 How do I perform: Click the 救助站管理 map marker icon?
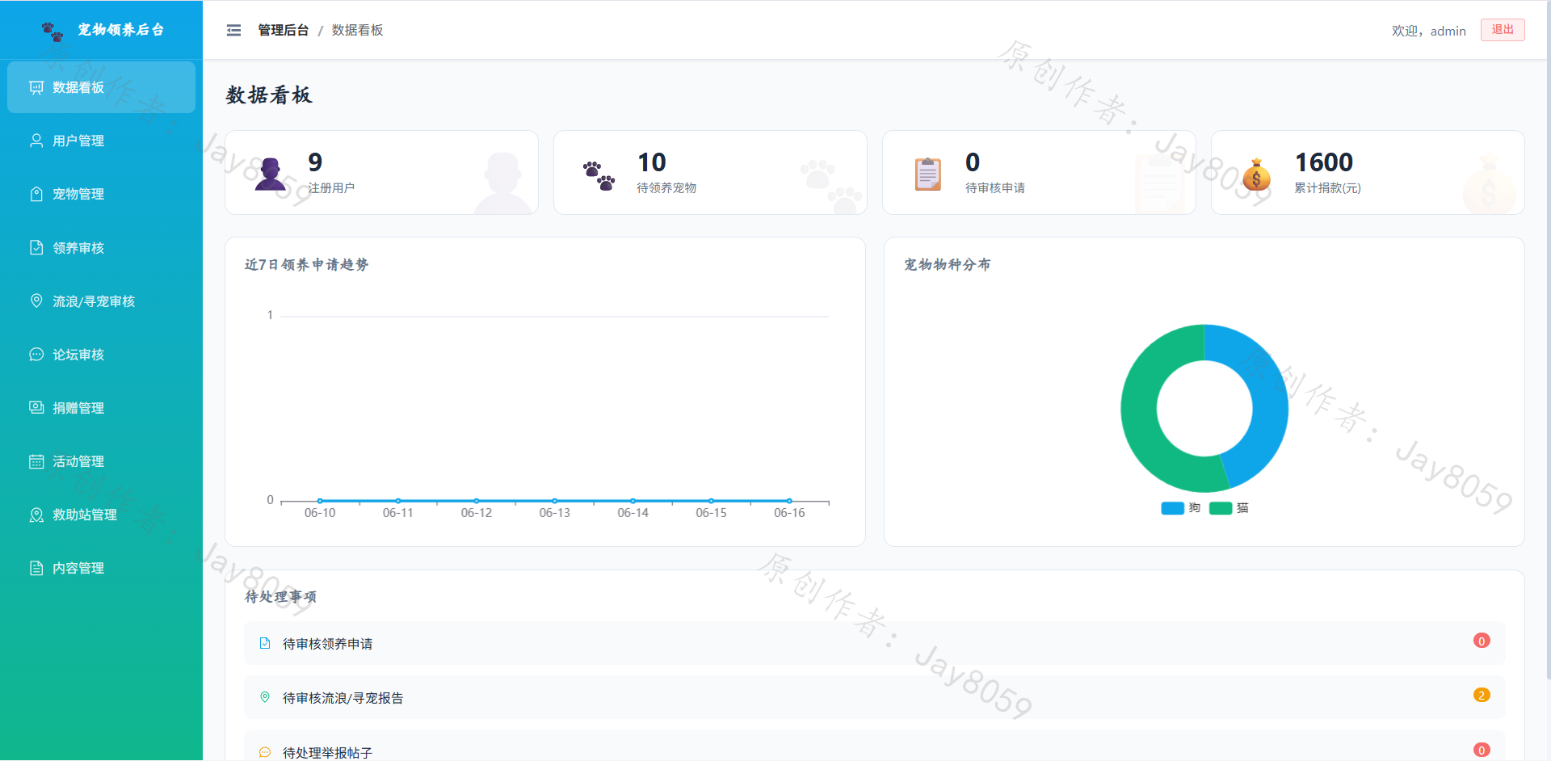click(36, 515)
